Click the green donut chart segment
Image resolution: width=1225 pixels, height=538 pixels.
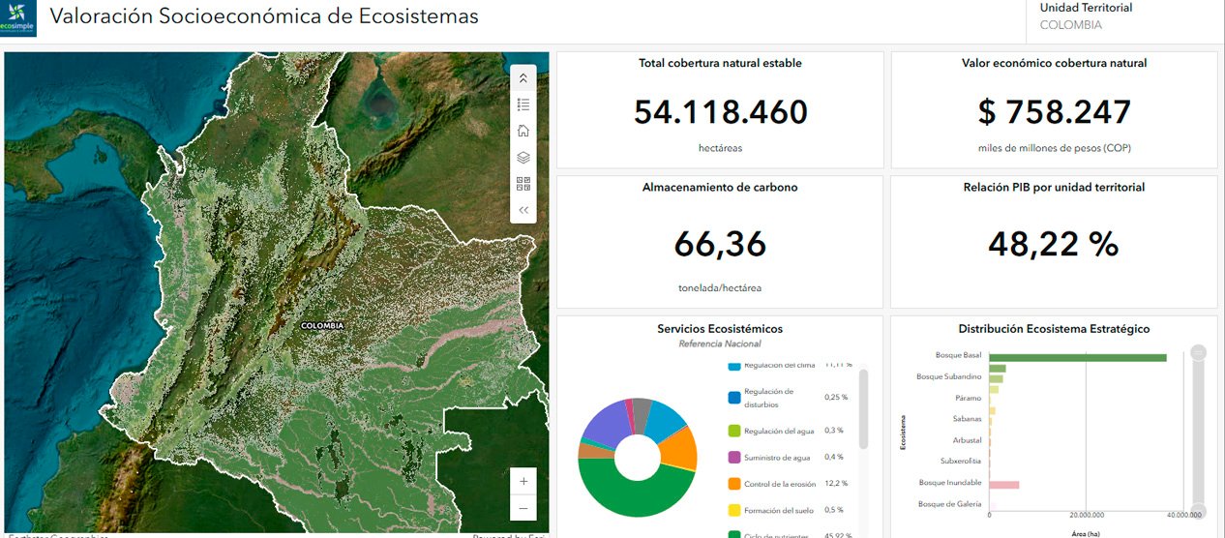[634, 494]
